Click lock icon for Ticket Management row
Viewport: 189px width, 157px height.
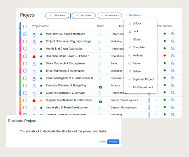[34, 79]
